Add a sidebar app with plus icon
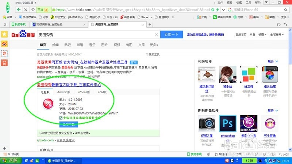 5,148
